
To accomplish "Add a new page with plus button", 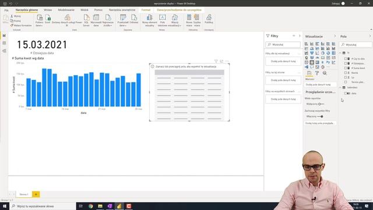I will 36,194.
